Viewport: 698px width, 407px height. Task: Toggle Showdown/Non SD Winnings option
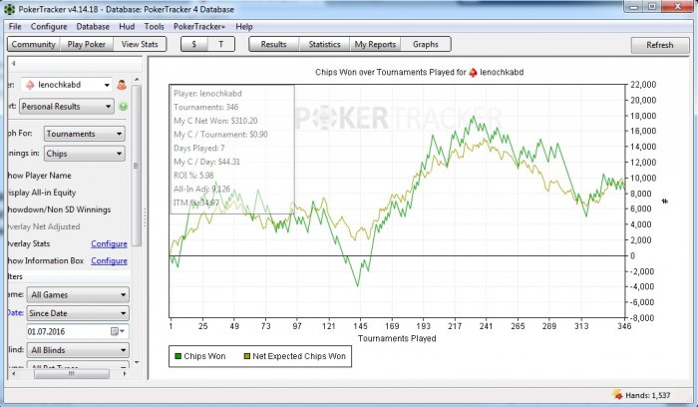(59, 209)
